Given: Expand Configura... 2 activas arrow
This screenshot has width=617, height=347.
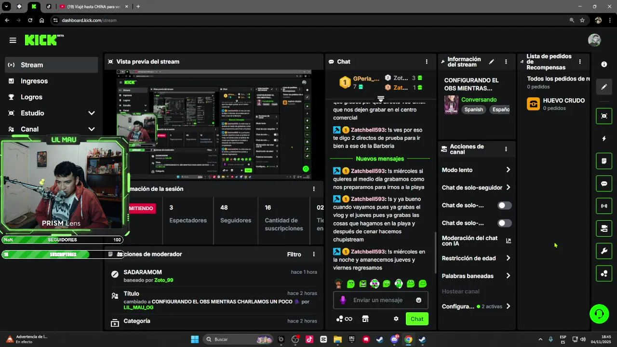Looking at the screenshot, I should 508,307.
